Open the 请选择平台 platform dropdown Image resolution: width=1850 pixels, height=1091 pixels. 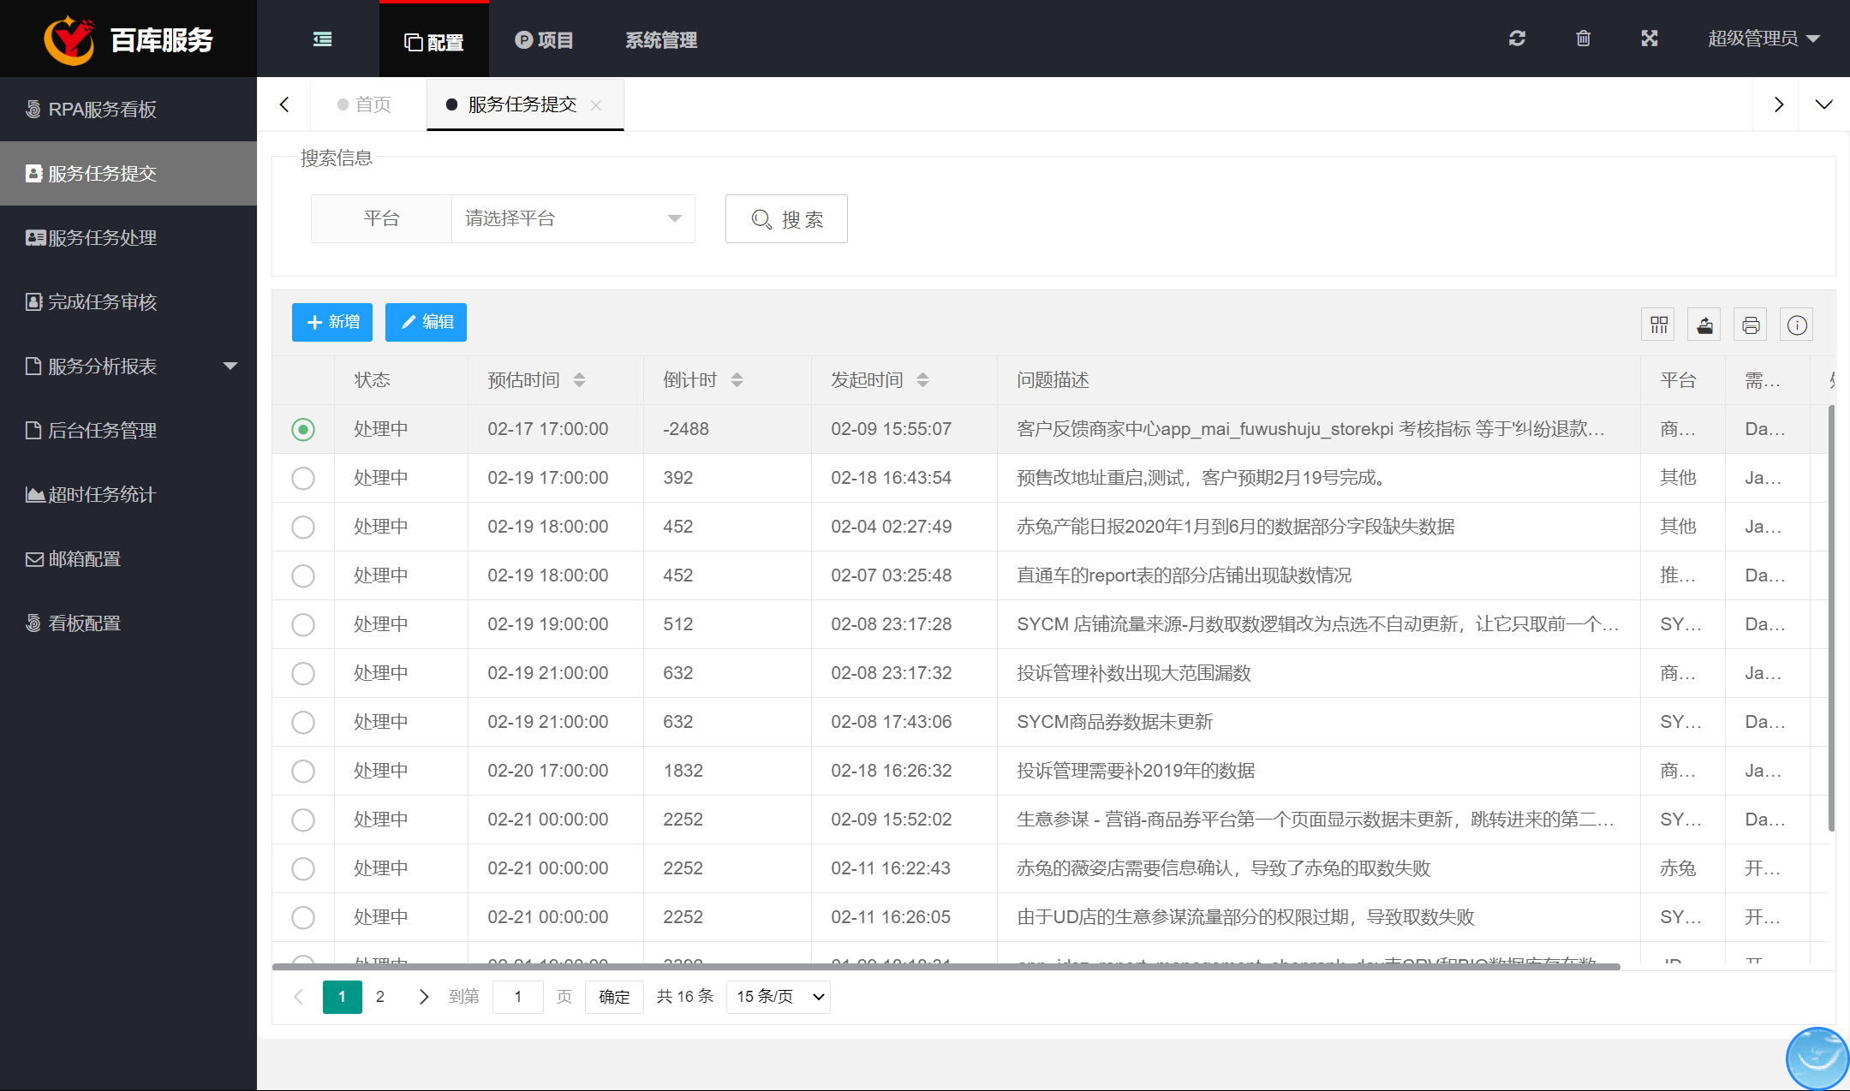point(572,219)
